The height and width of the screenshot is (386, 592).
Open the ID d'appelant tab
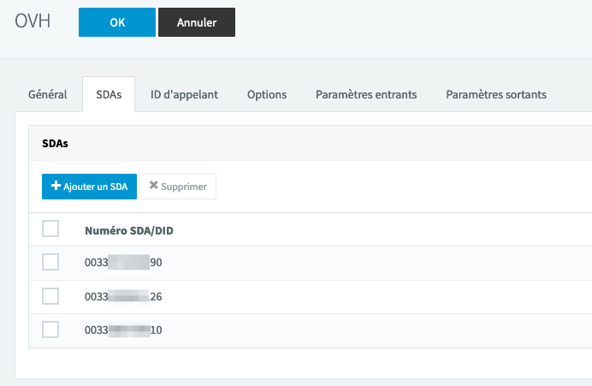tap(184, 94)
